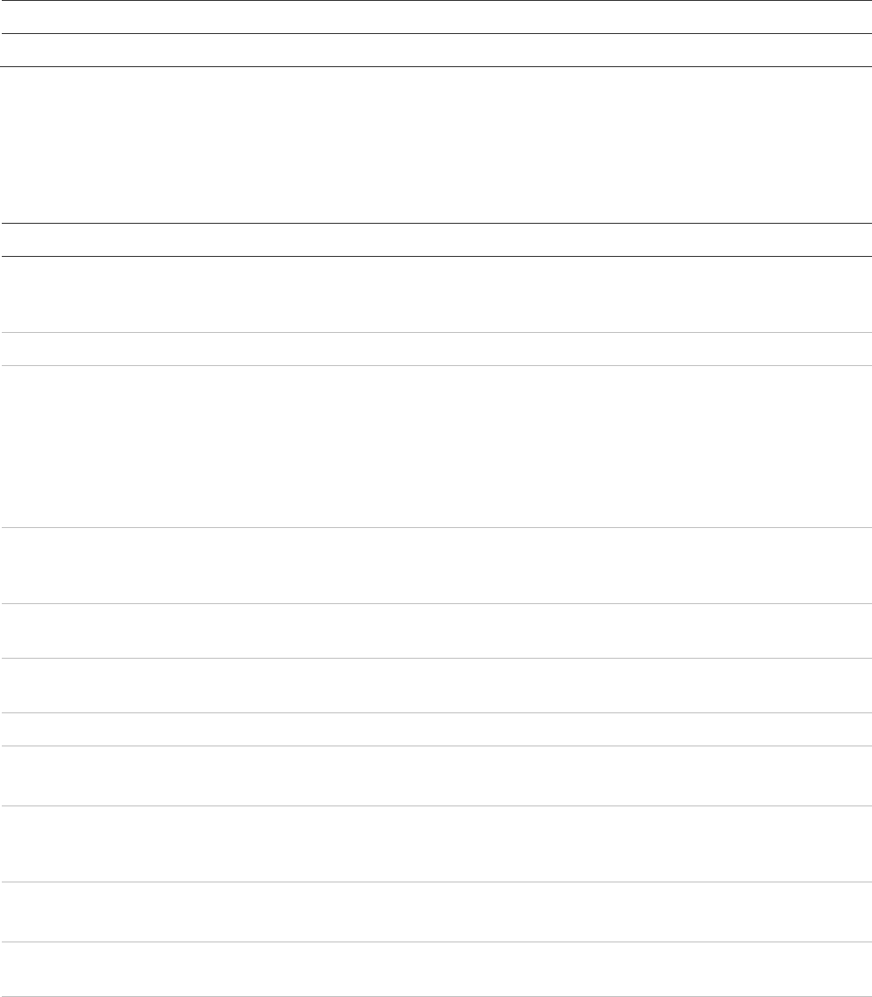Click the bottommost grey divider line
The height and width of the screenshot is (997, 872).
(x=436, y=996)
